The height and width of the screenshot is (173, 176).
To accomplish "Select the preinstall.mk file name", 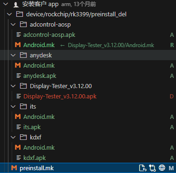I will pos(37,168).
